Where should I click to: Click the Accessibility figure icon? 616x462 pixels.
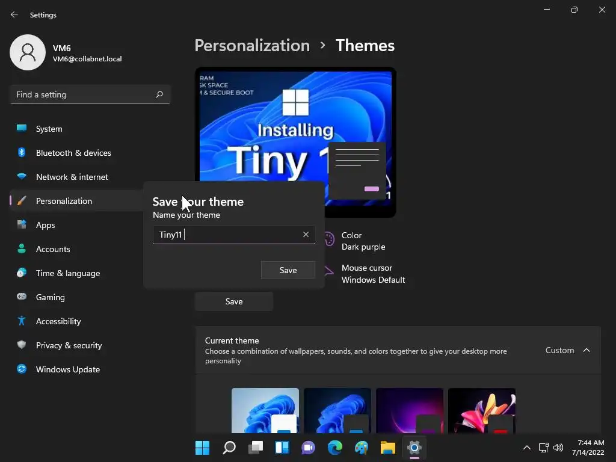22,321
